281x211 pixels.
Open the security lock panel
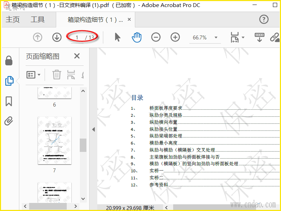point(9,60)
